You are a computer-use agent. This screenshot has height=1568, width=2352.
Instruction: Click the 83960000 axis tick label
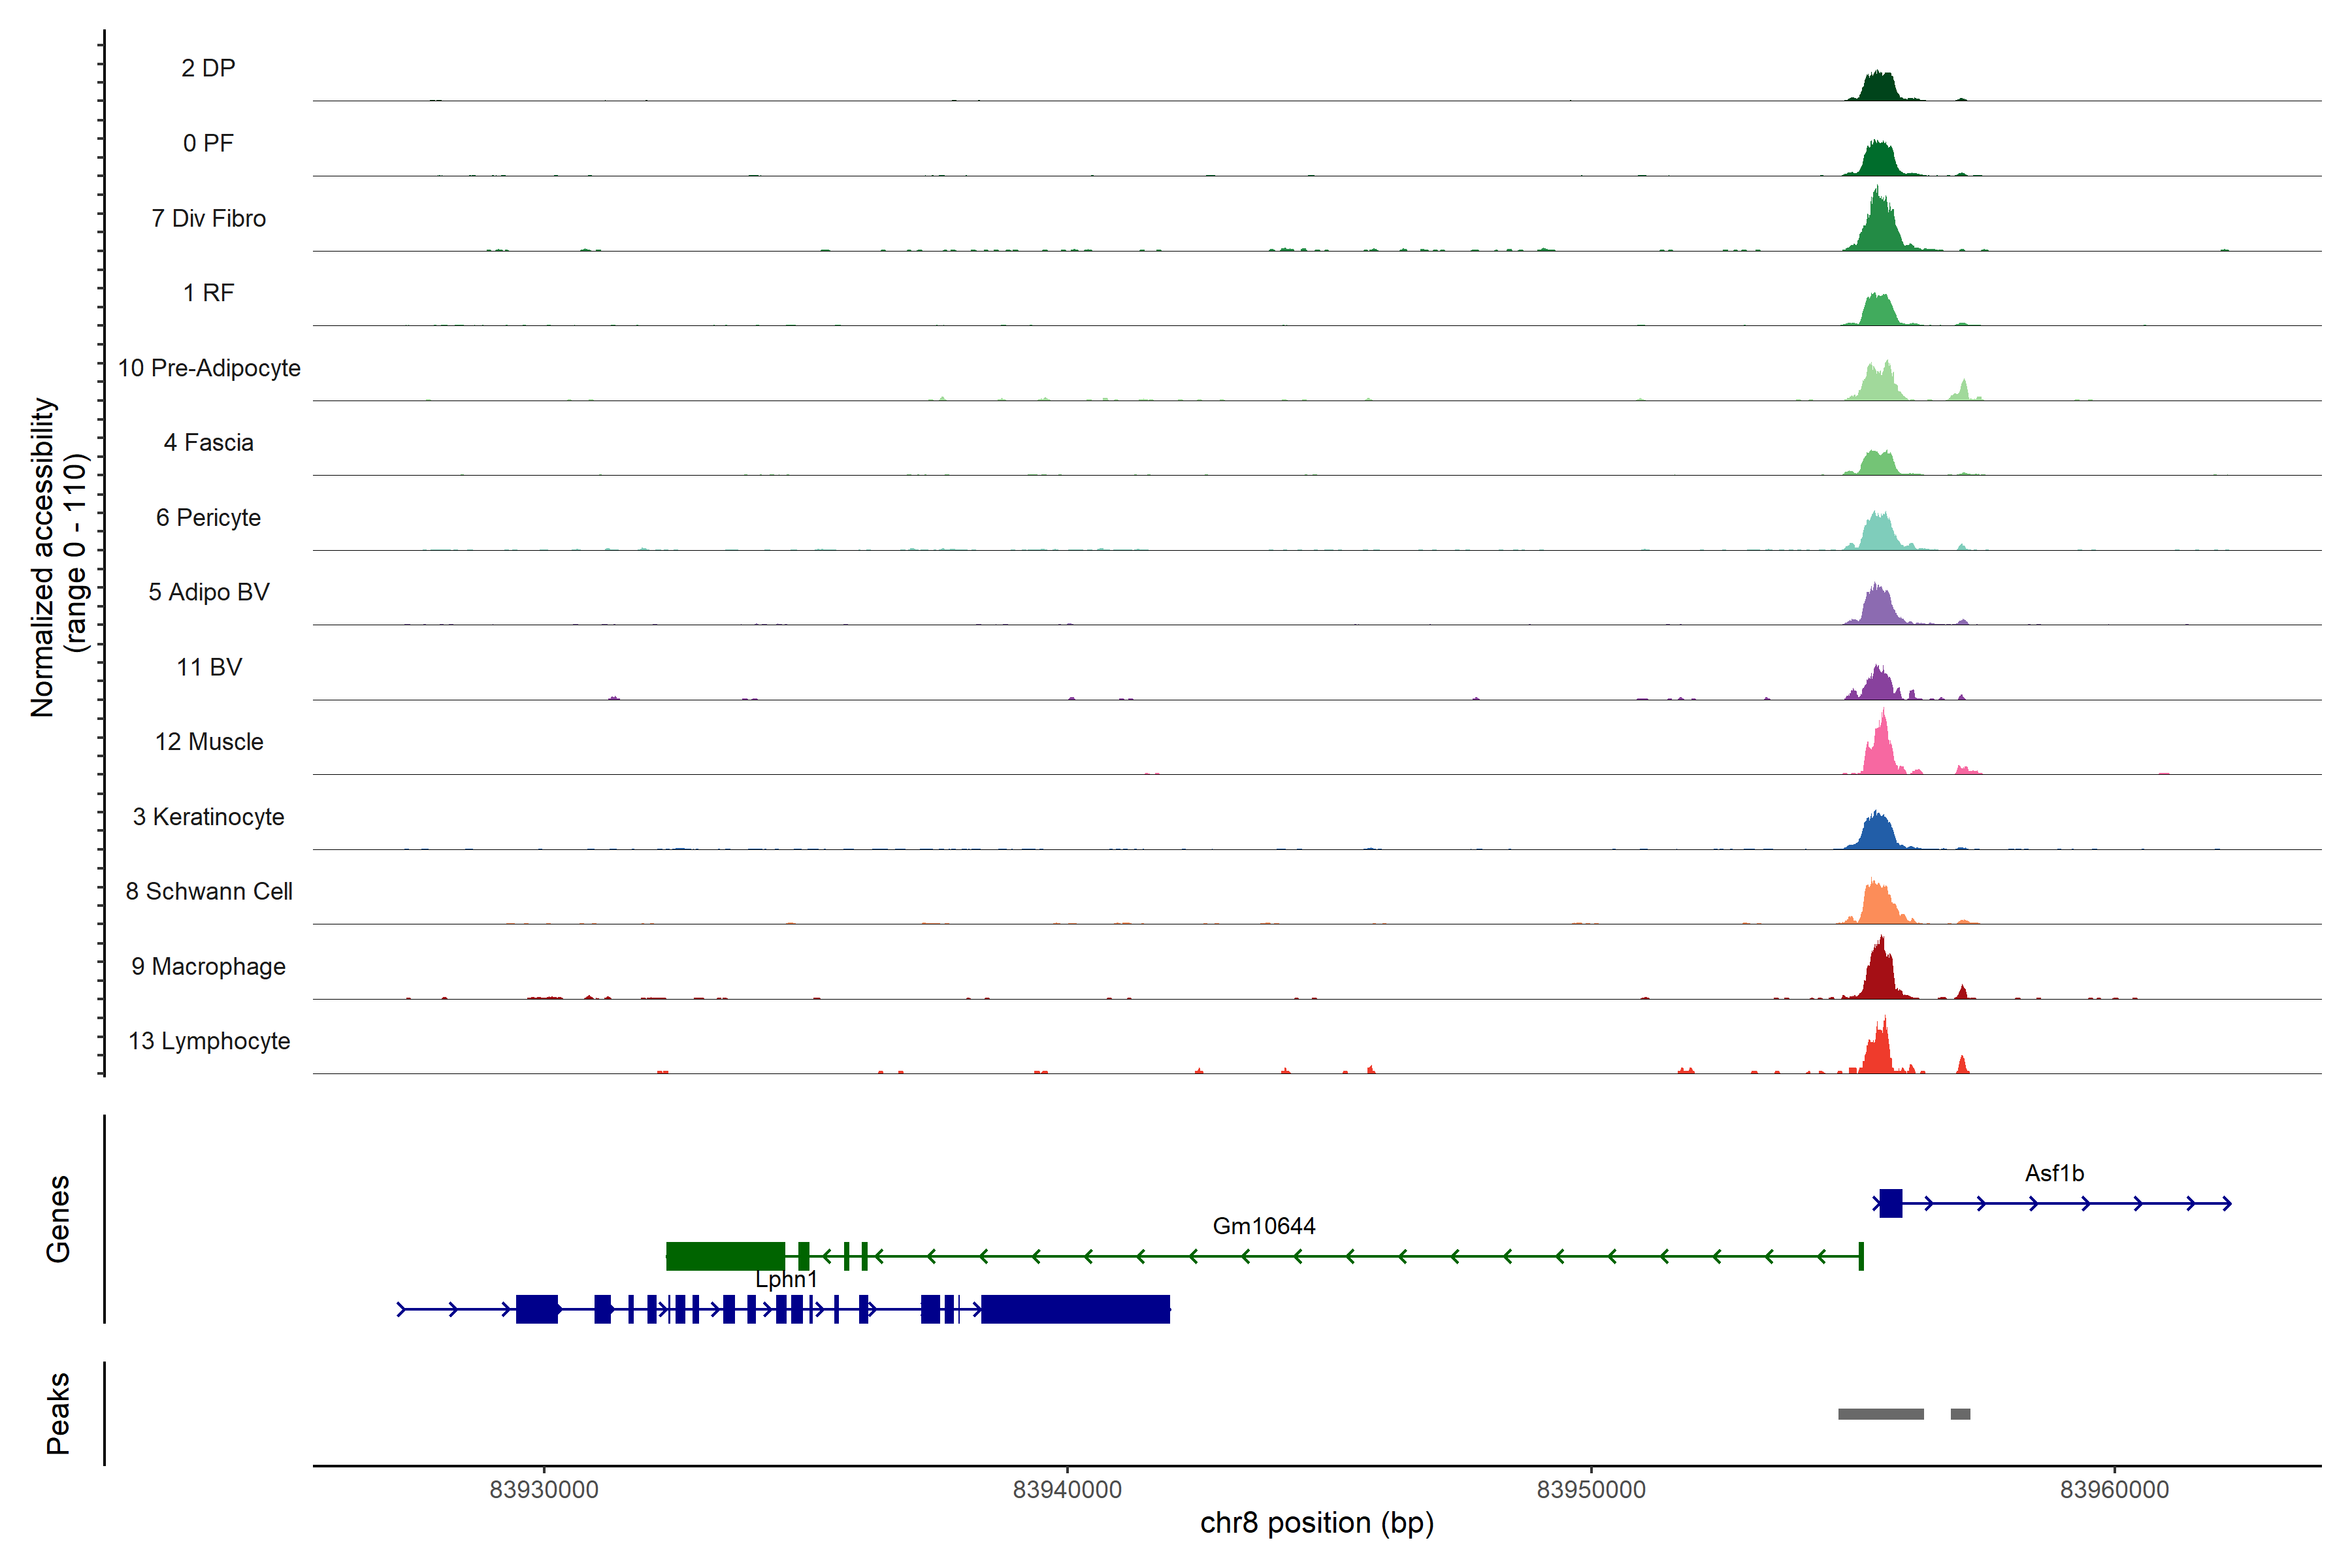[2114, 1490]
